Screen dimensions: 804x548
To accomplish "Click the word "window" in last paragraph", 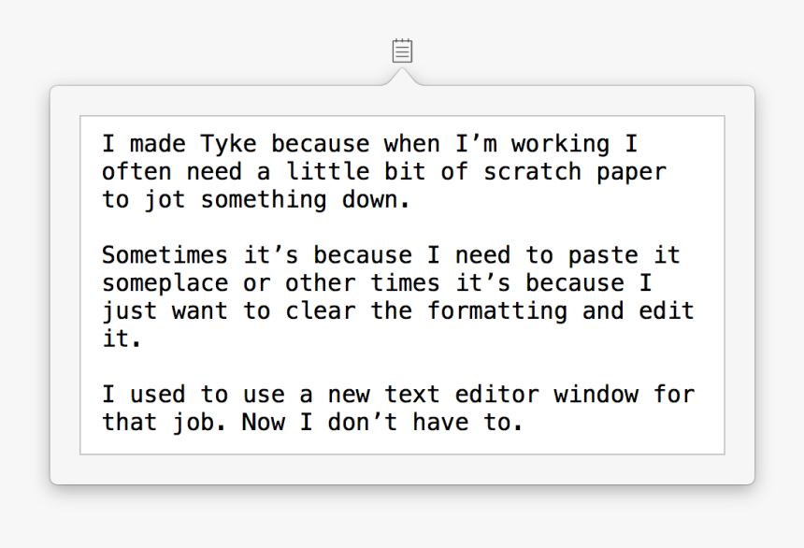I will [x=596, y=394].
